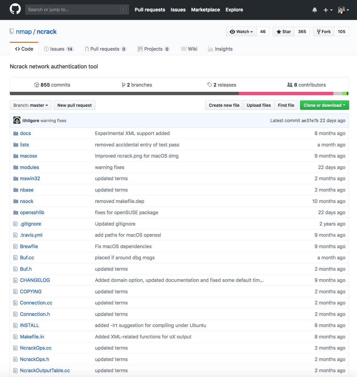Open the 855 commits link
Viewport: 357px width, 377px height.
pyautogui.click(x=52, y=85)
